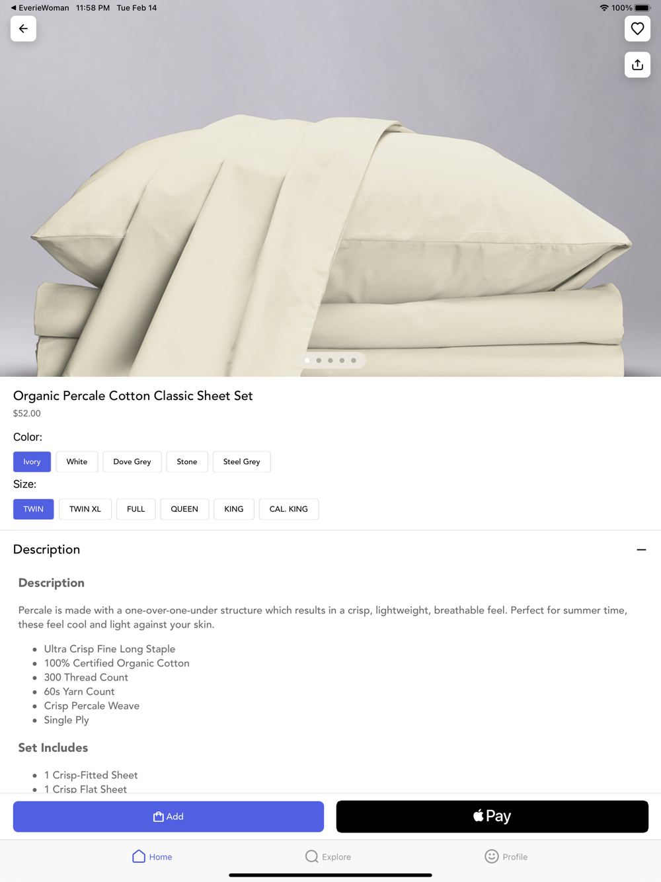The image size is (661, 882).
Task: Collapse the Description section
Action: click(x=641, y=549)
